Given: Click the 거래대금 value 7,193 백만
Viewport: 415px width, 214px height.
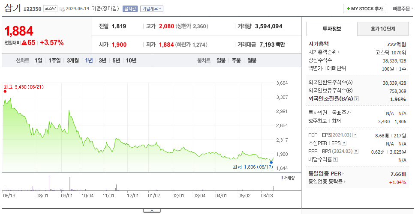Looking at the screenshot, I should point(272,45).
